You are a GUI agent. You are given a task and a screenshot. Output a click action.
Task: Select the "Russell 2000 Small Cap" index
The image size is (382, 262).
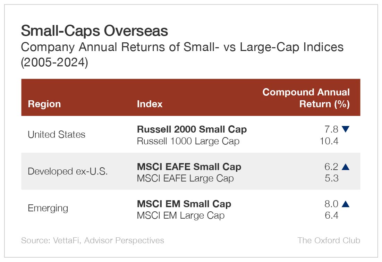pyautogui.click(x=192, y=129)
